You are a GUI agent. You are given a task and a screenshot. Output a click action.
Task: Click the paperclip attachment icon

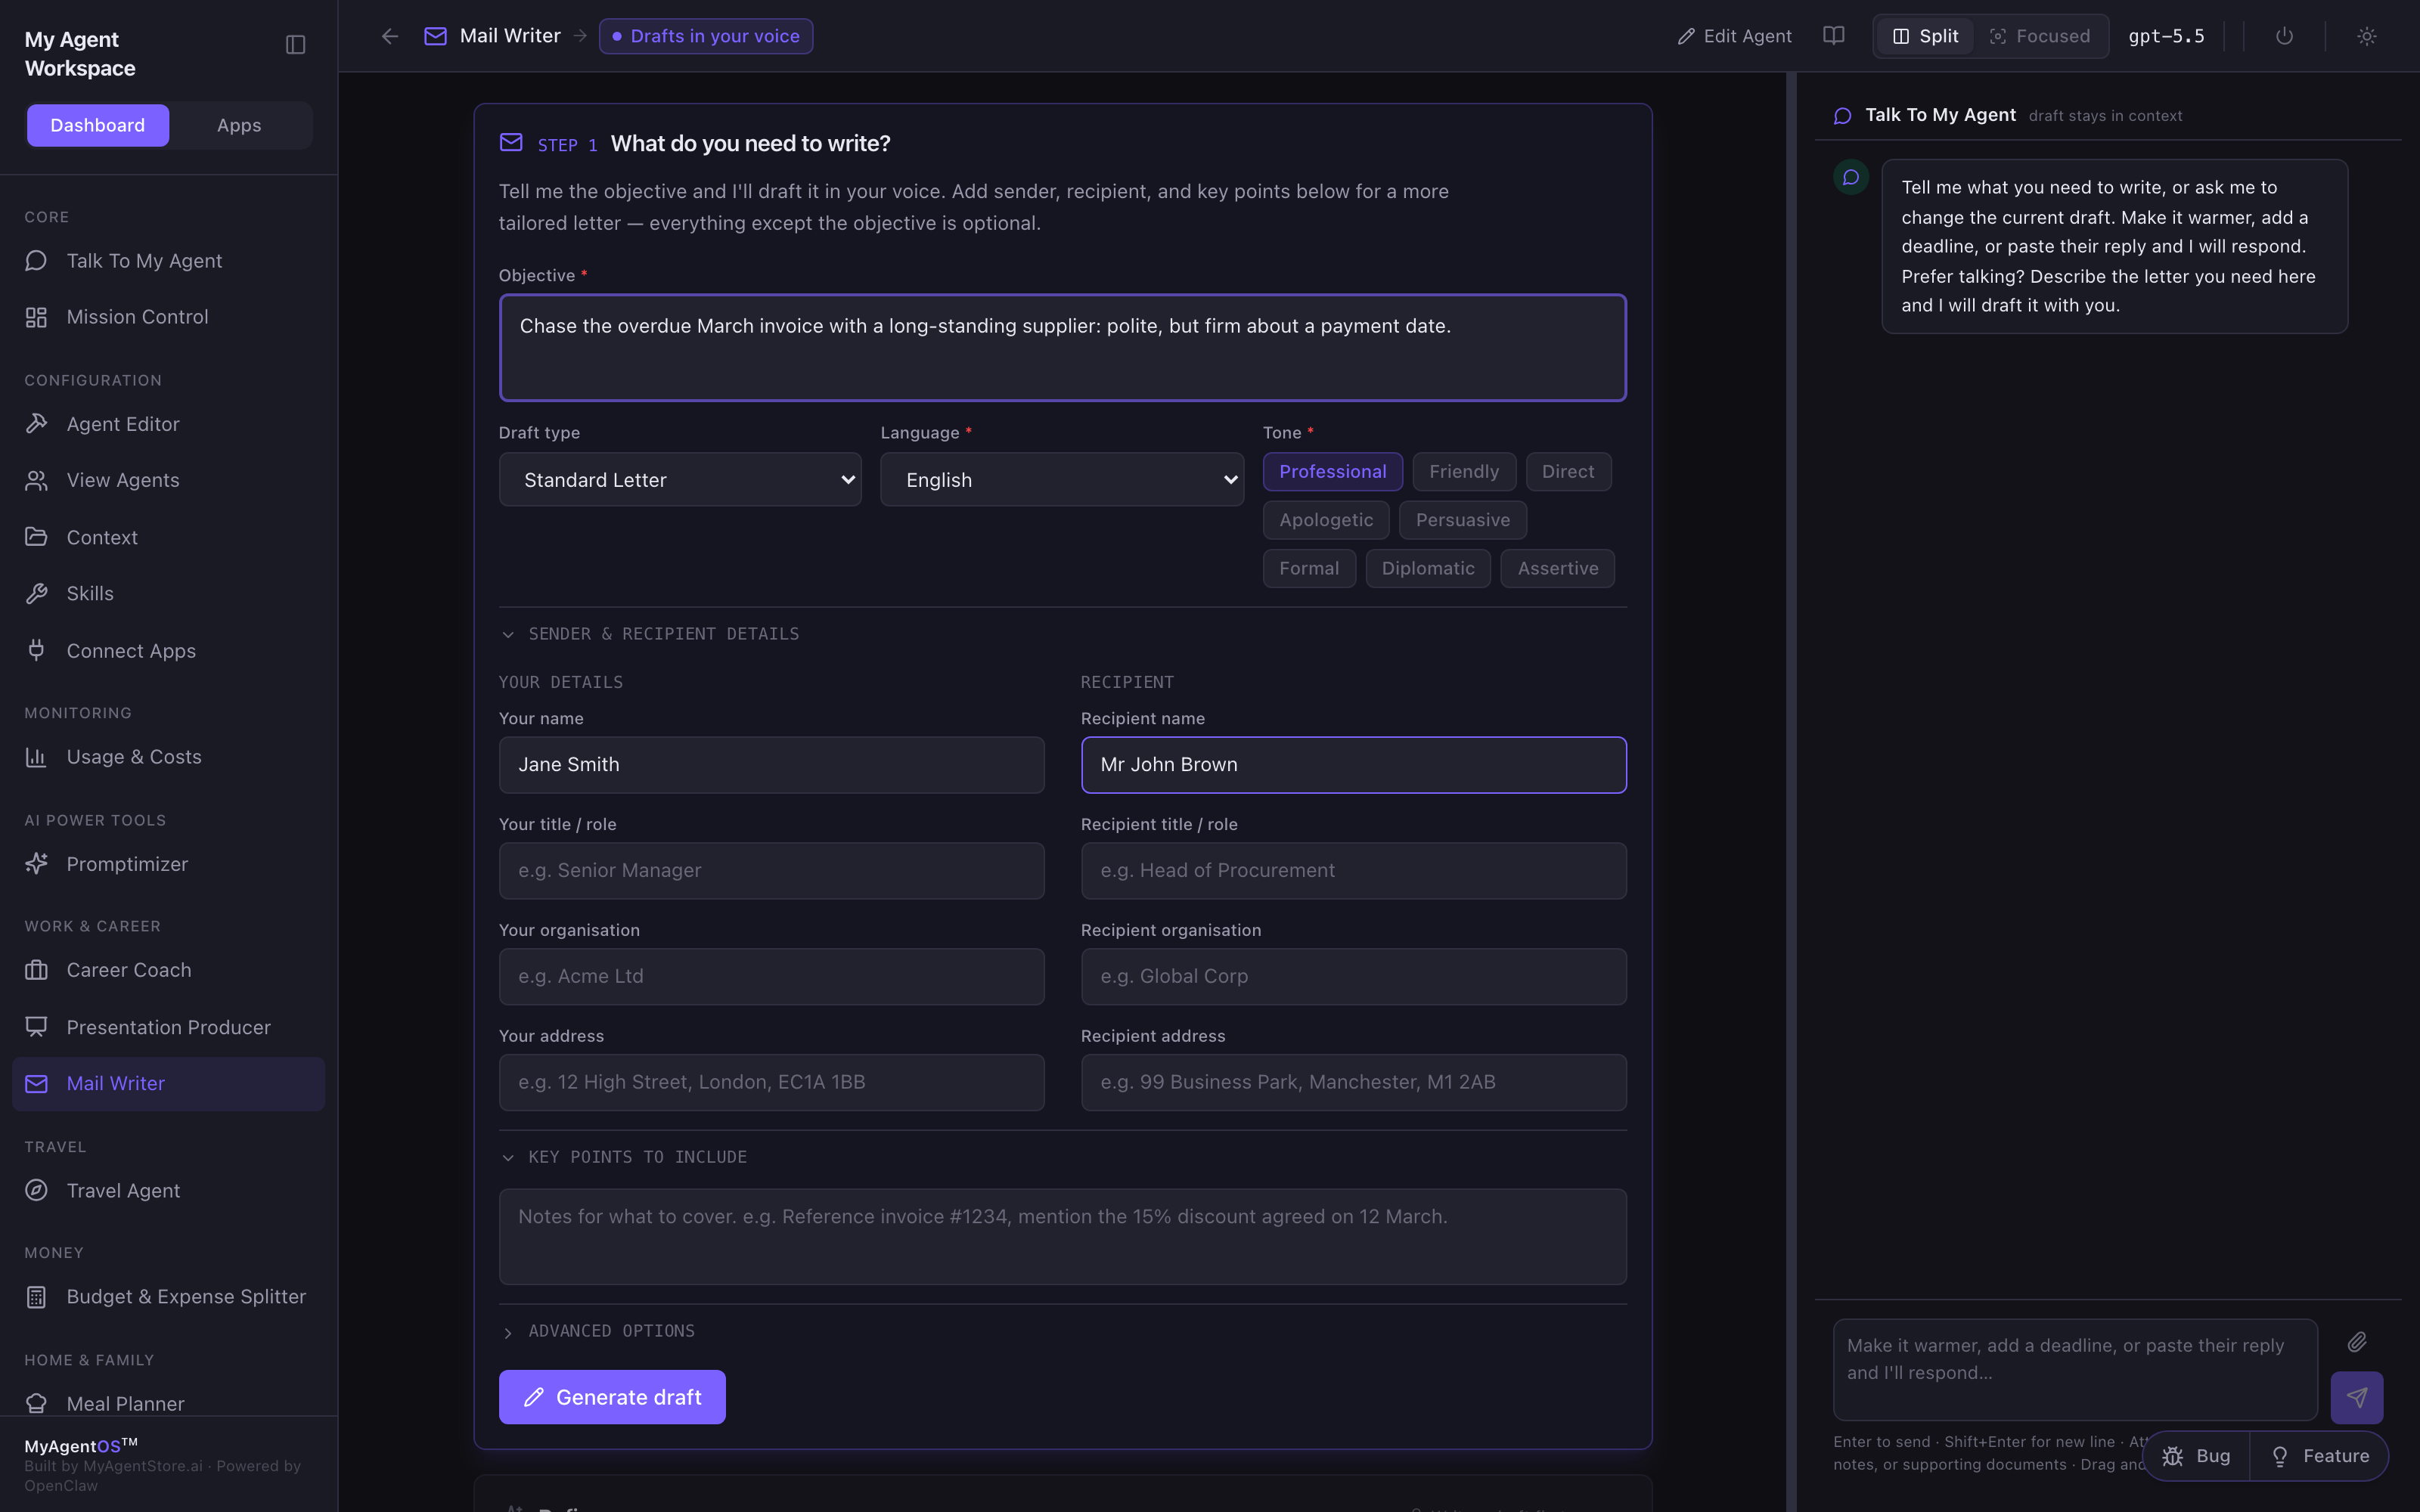[2357, 1341]
